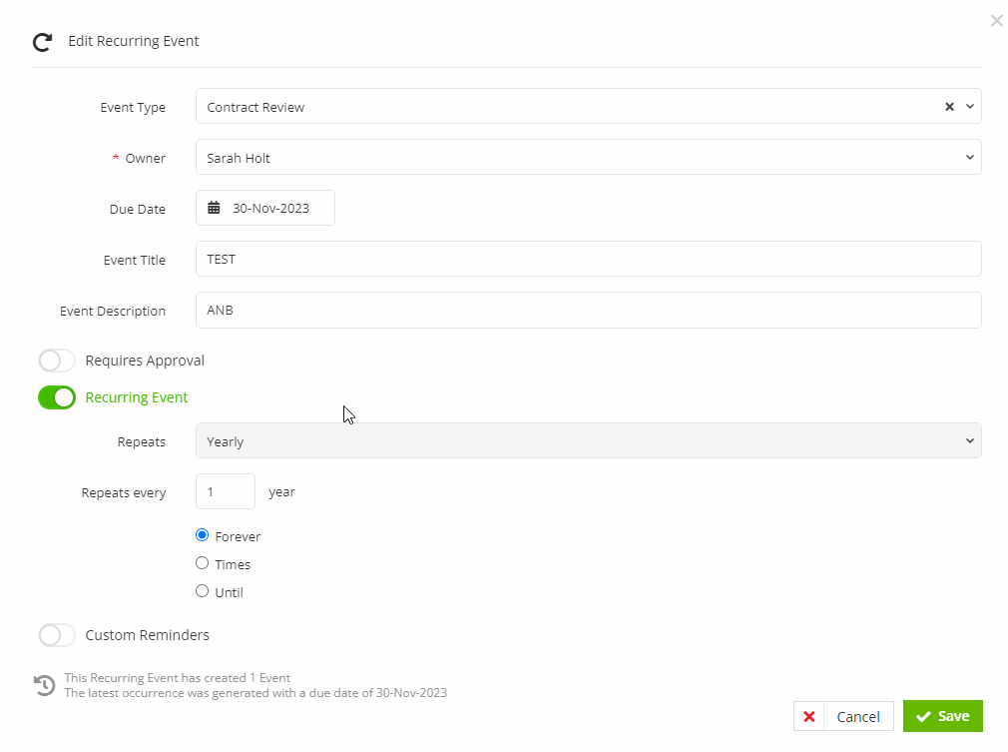Open the calendar icon next to Due Date
1008x752 pixels.
[216, 207]
